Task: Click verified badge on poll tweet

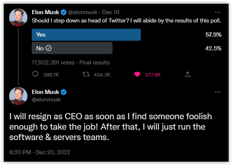Action: 64,12
